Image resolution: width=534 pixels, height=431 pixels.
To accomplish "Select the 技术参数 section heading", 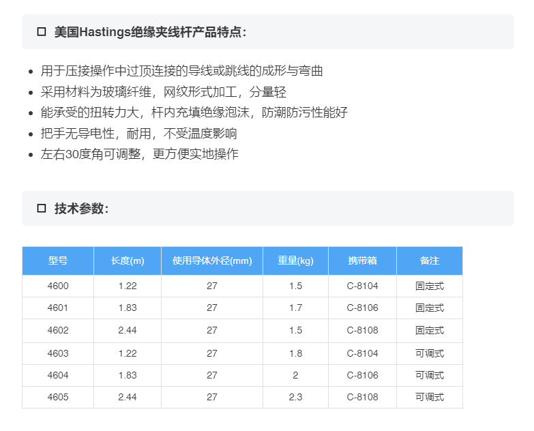I will [x=81, y=209].
